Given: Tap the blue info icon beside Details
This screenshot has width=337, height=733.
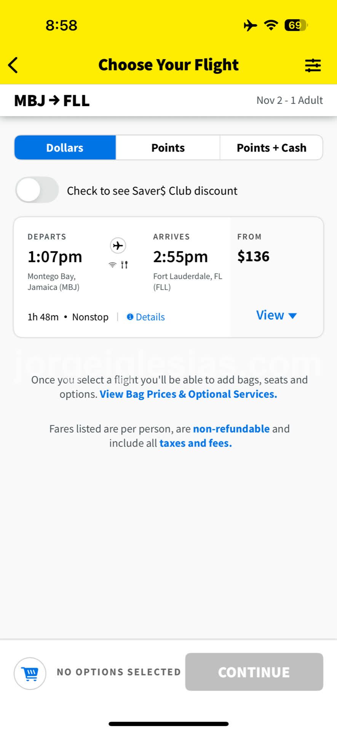Looking at the screenshot, I should [x=130, y=317].
